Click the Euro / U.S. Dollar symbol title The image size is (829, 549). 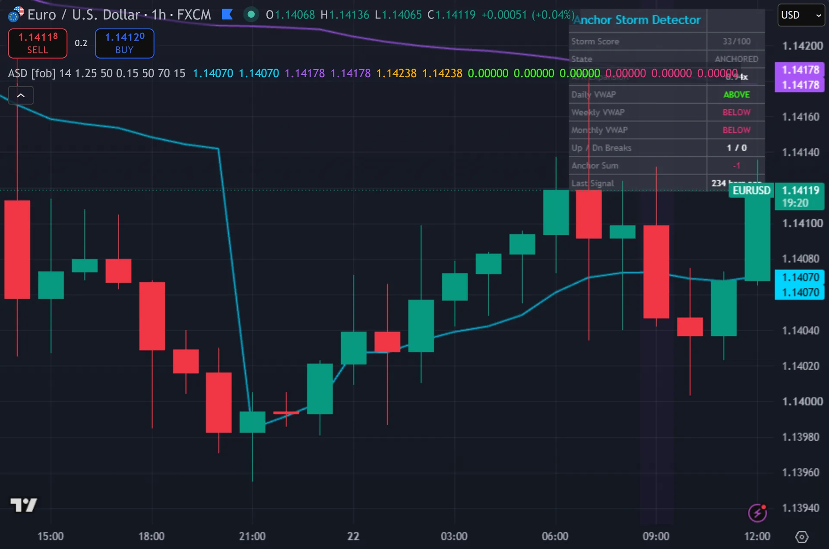coord(84,15)
